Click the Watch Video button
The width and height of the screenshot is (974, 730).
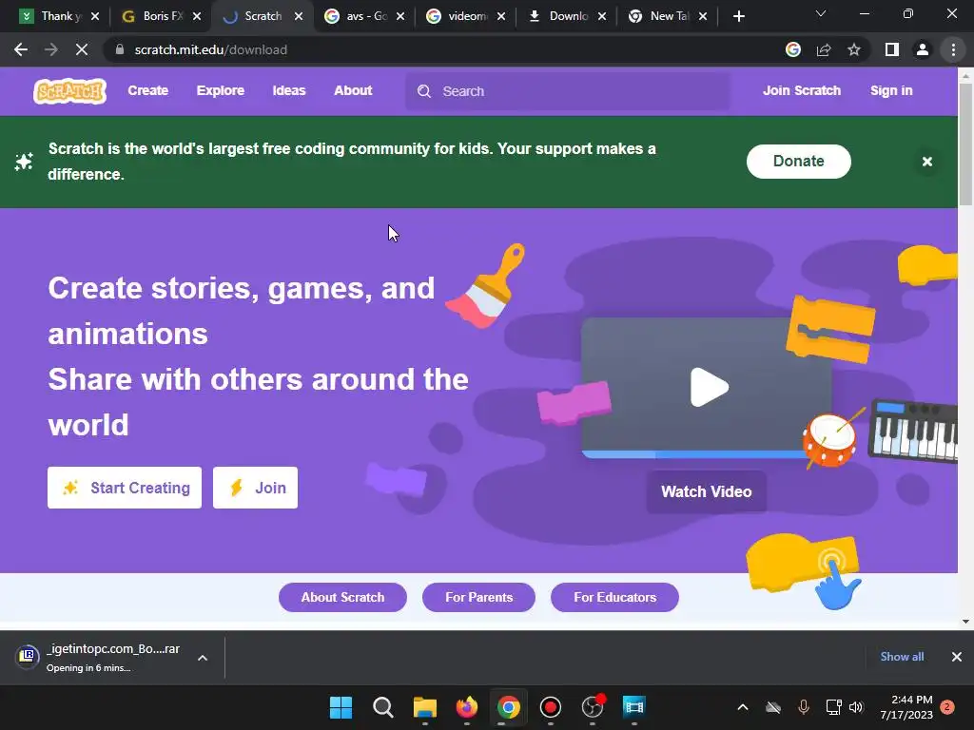coord(707,491)
